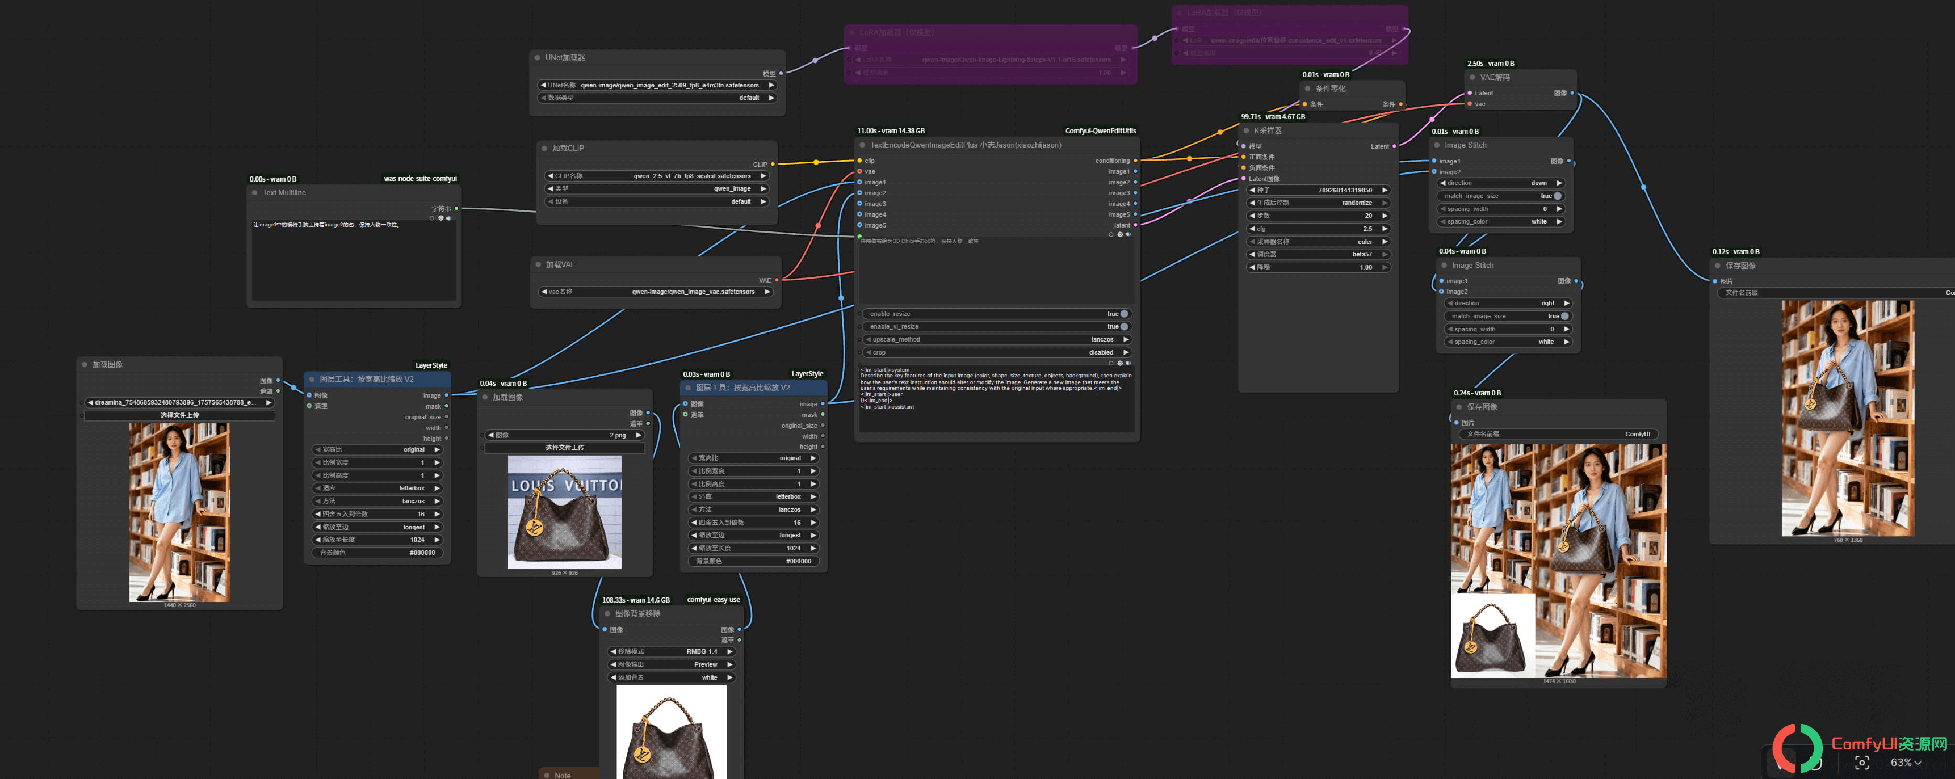Decrease cfg value with its left arrow
1955x779 pixels.
1252,229
